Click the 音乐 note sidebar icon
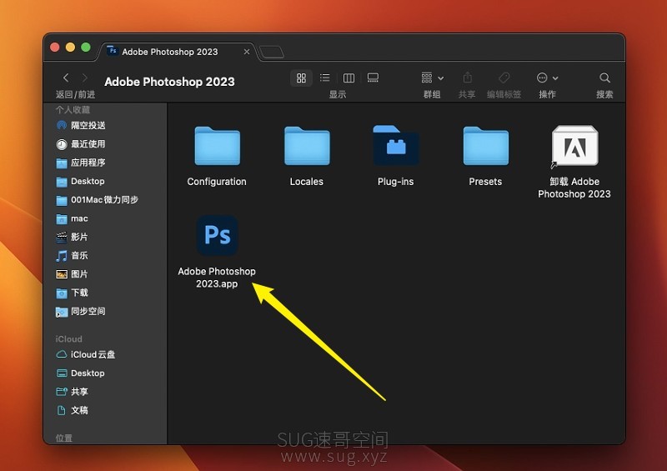Image resolution: width=667 pixels, height=471 pixels. [x=62, y=256]
